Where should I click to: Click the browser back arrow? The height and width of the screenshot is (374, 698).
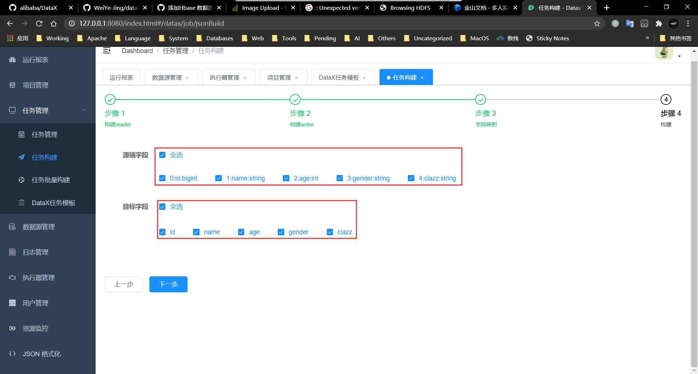pos(10,24)
